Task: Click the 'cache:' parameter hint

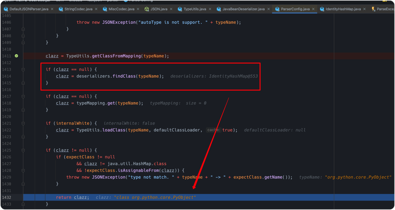Action: coord(214,130)
